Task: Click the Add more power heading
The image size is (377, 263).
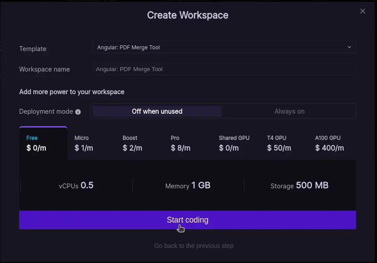Action: pos(72,92)
